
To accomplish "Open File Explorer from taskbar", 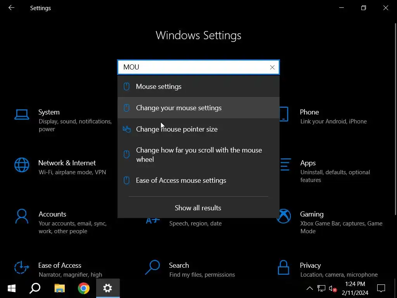I will point(59,288).
